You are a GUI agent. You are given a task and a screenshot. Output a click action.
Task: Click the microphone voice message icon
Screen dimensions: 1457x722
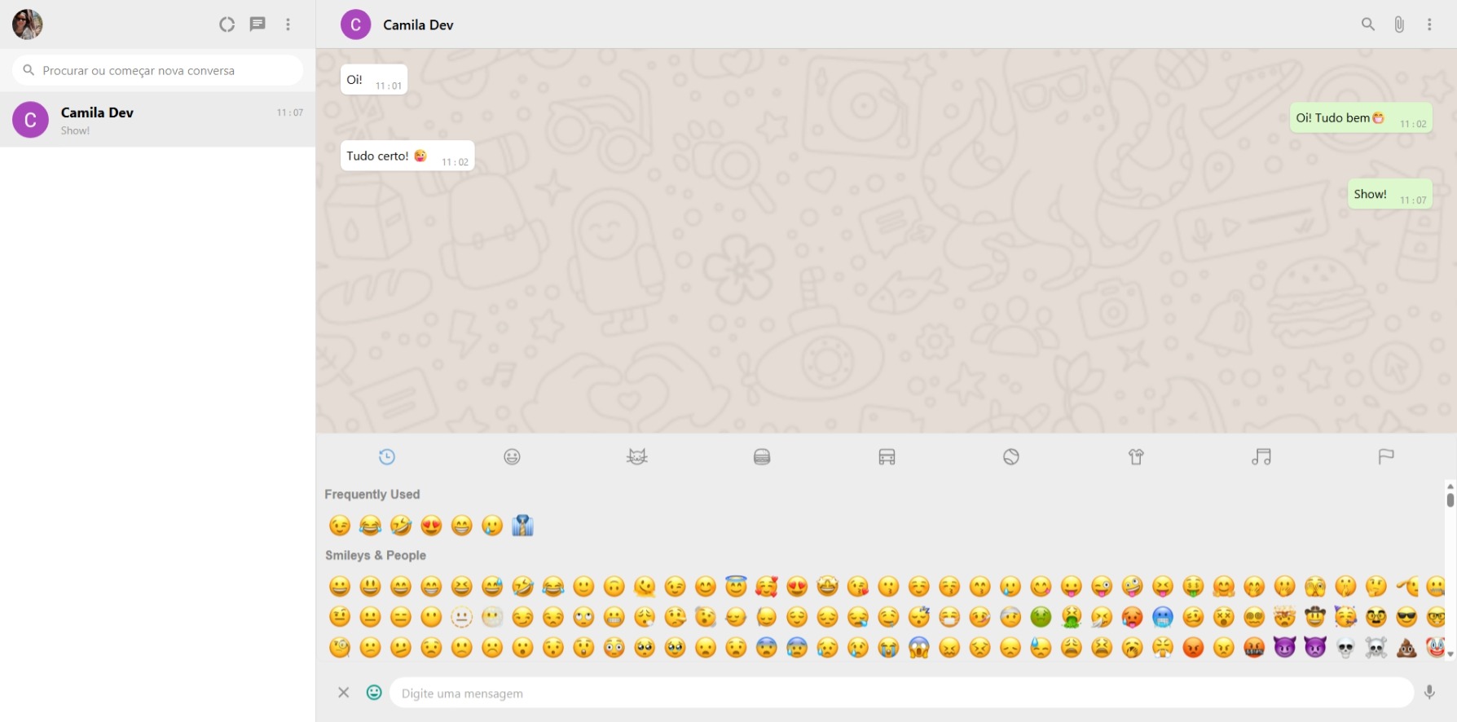pos(1429,693)
